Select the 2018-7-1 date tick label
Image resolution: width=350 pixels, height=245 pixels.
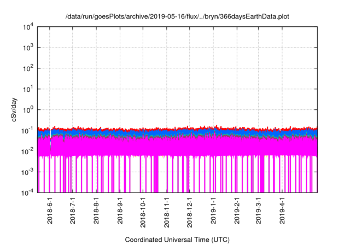click(x=73, y=211)
